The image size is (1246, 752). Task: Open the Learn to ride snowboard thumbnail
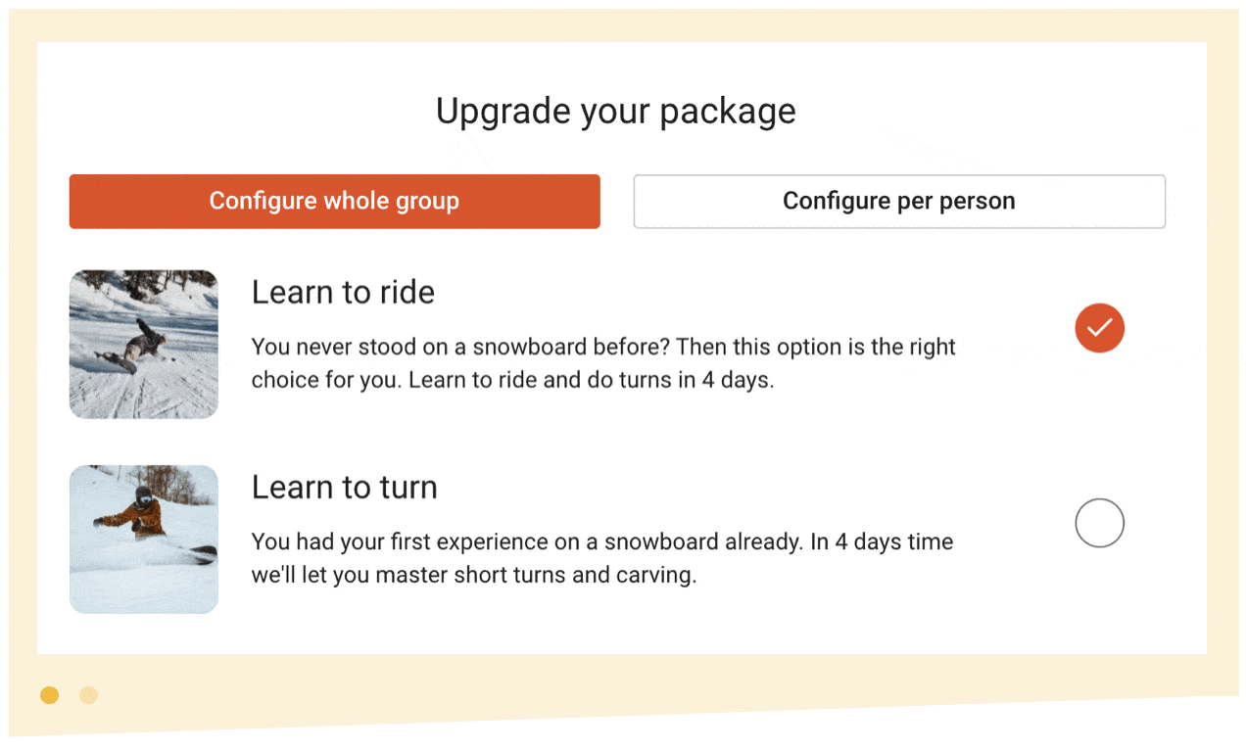(x=144, y=345)
